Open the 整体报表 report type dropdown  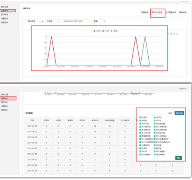click(32, 21)
